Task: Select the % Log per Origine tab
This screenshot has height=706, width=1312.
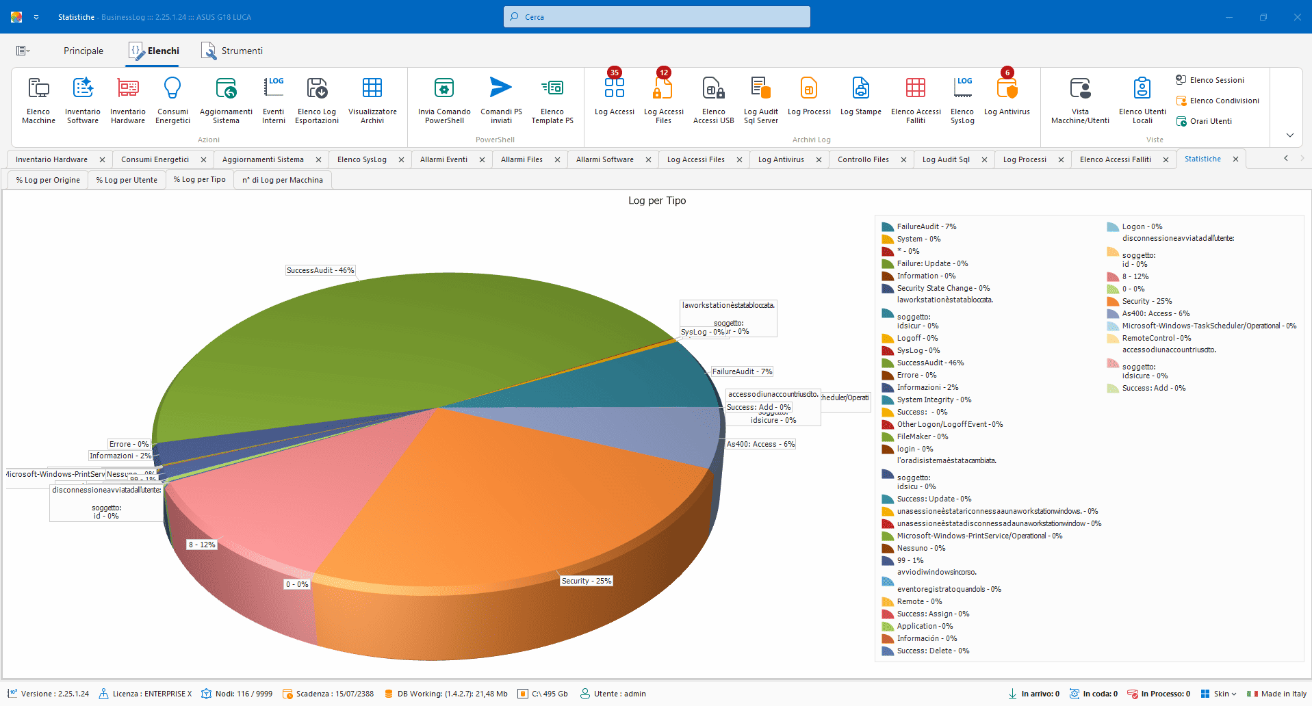Action: click(x=48, y=180)
